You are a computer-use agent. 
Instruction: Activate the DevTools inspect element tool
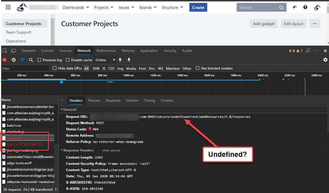click(5, 51)
